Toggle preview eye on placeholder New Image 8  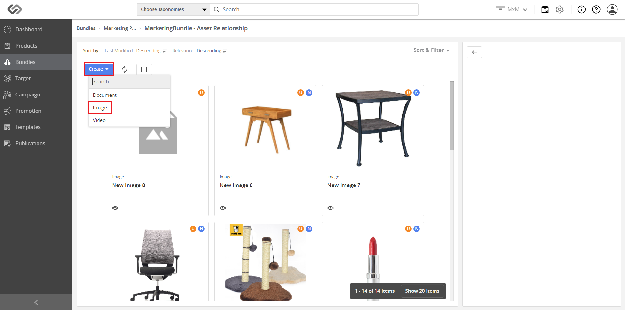coord(115,208)
